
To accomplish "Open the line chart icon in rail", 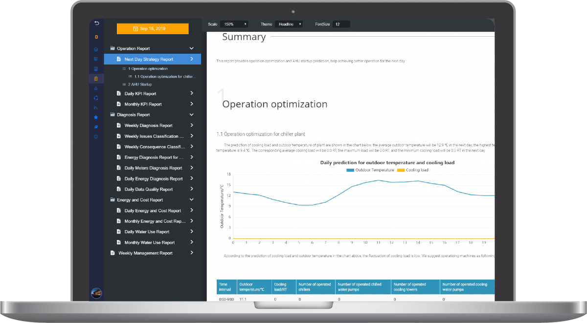I will pos(96,108).
